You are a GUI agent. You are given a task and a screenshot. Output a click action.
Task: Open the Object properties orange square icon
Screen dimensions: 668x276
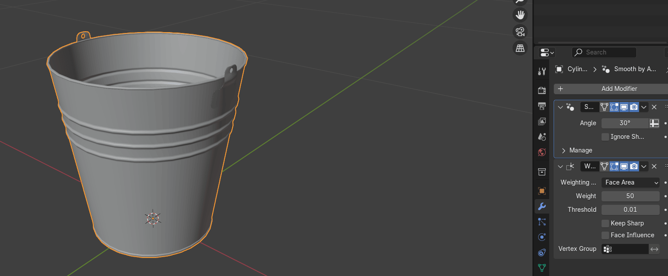(x=542, y=191)
